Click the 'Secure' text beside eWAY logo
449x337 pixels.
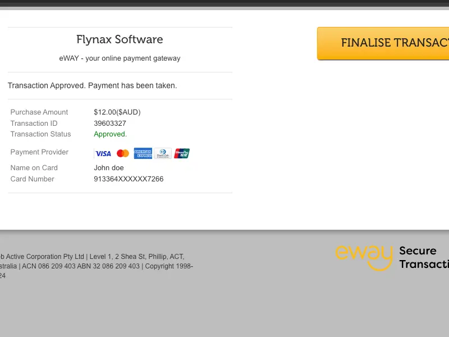point(418,251)
